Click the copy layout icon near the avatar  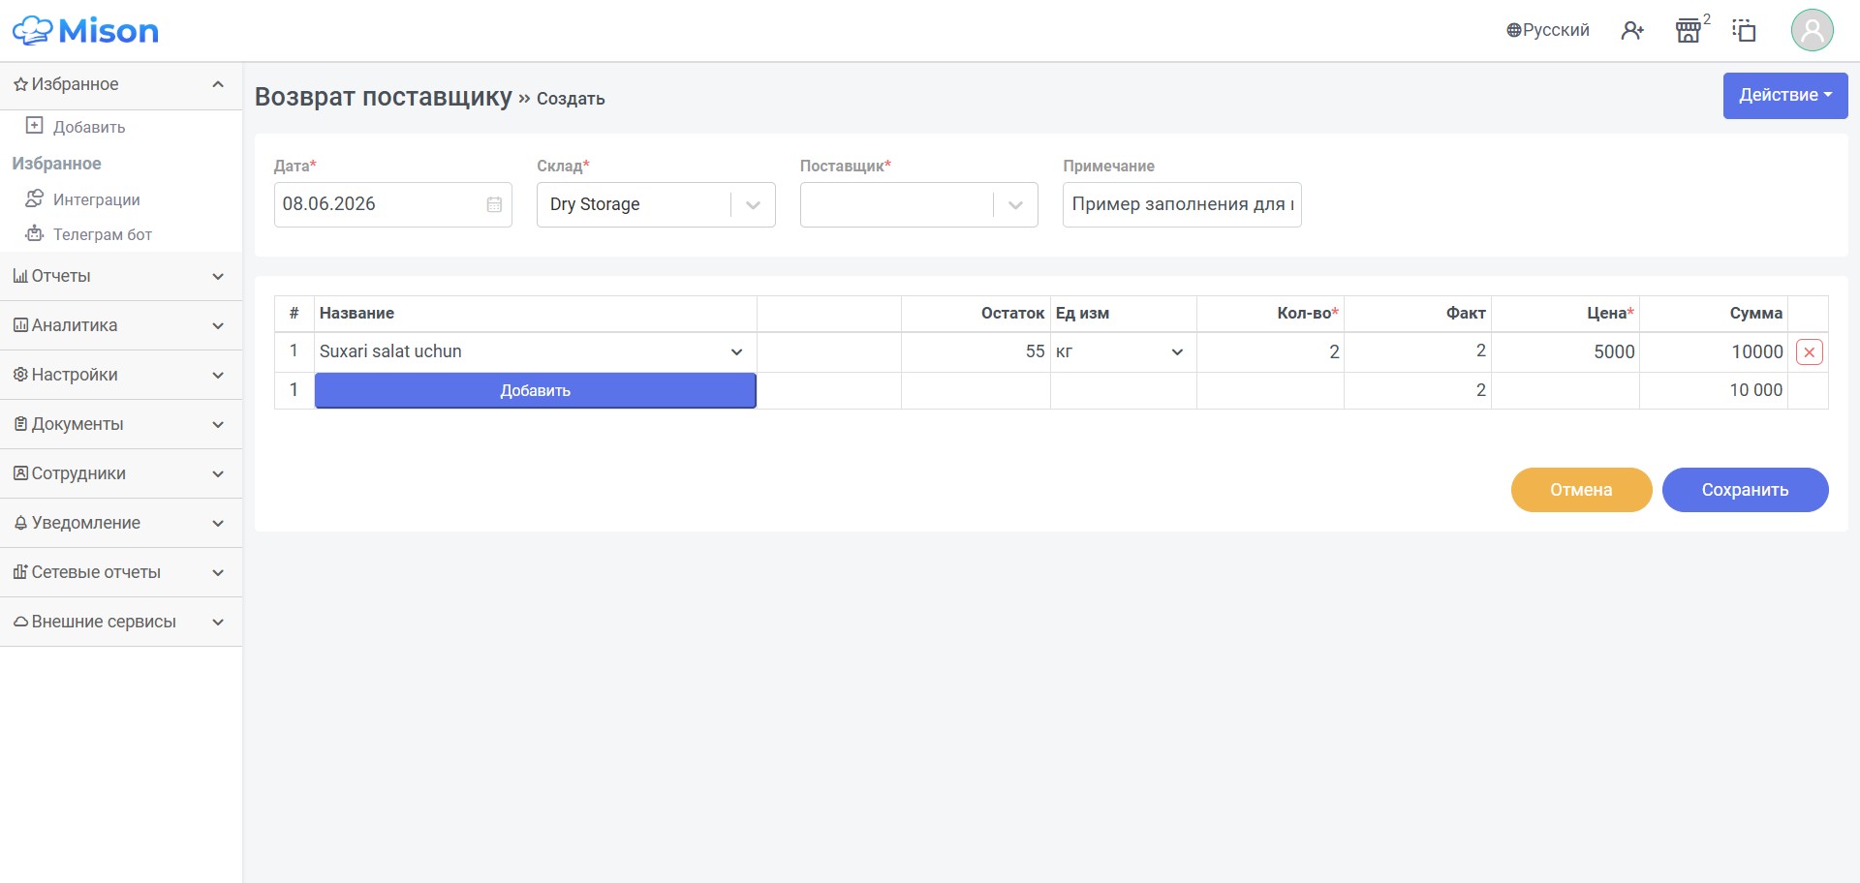[x=1745, y=31]
